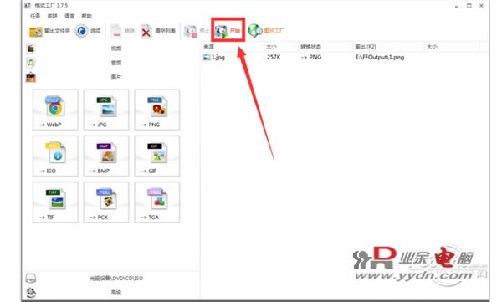Click the Remove (移除) toolbar icon
Image resolution: width=502 pixels, height=302 pixels.
pos(115,32)
